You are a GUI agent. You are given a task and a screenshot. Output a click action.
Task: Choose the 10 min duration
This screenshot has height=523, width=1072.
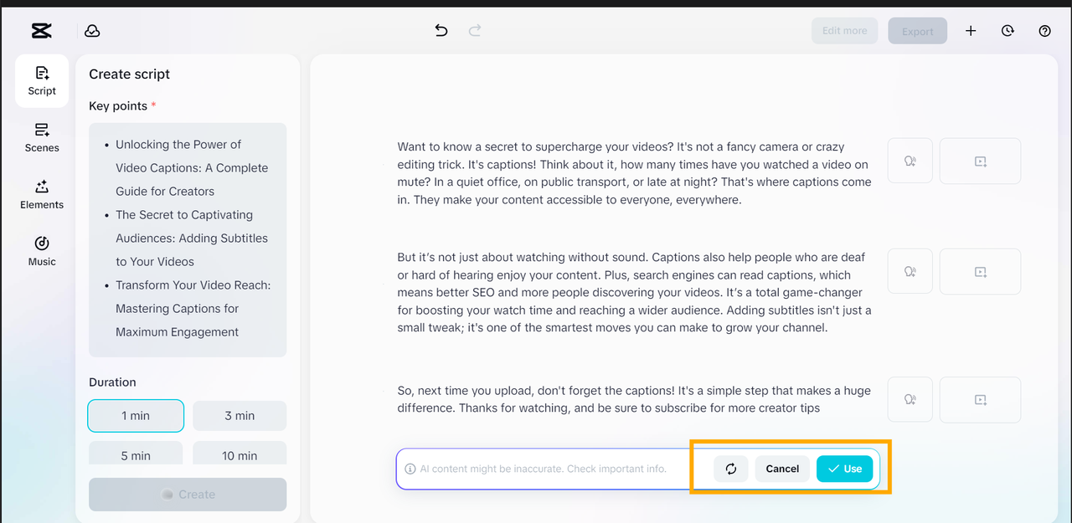(240, 454)
